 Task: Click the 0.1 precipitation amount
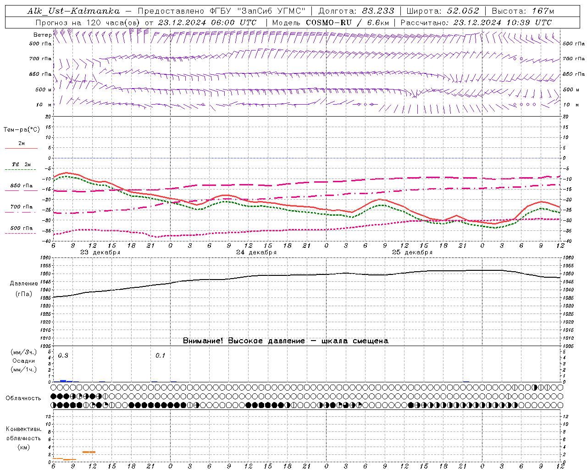tap(160, 356)
